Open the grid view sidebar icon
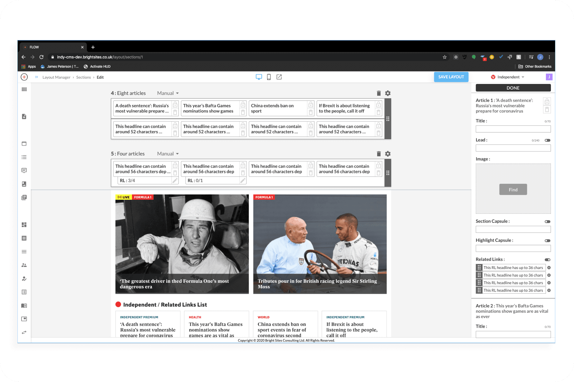The image size is (574, 382). pos(24,89)
